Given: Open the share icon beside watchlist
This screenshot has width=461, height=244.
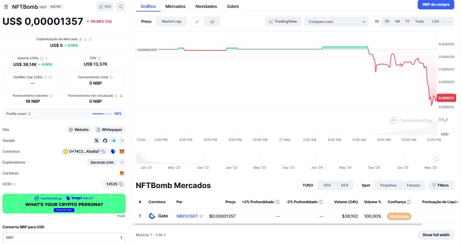Looking at the screenshot, I should pos(121,7).
